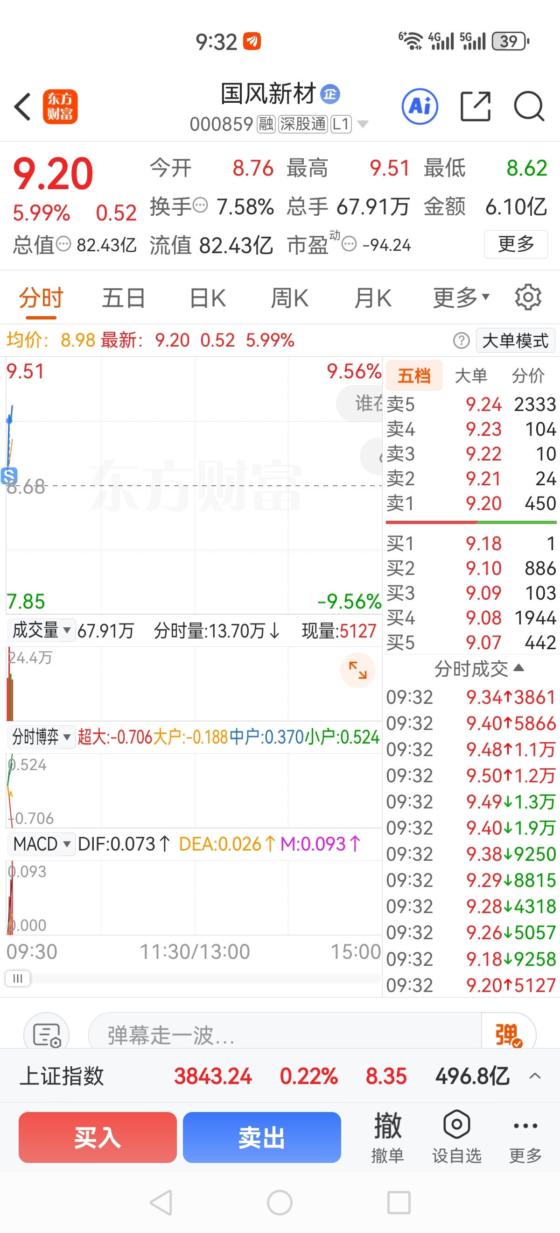Expand the 上证指数 bar chevron

(x=535, y=1076)
